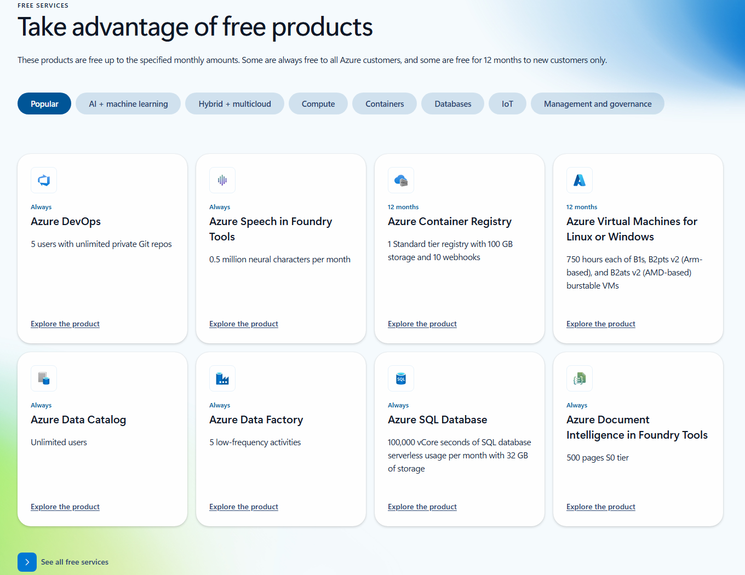
Task: Click the Azure Container Registry title
Action: point(450,221)
